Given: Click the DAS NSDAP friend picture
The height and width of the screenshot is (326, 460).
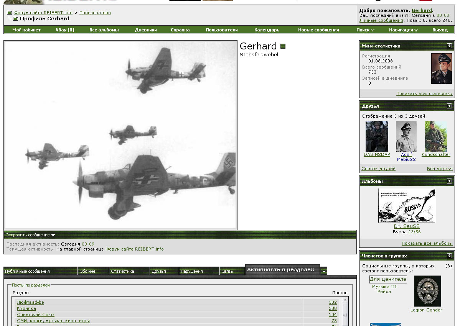Looking at the screenshot, I should point(377,136).
